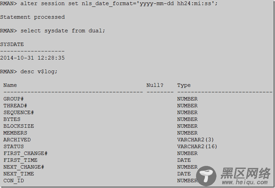Click the Name column header

pyautogui.click(x=10, y=85)
